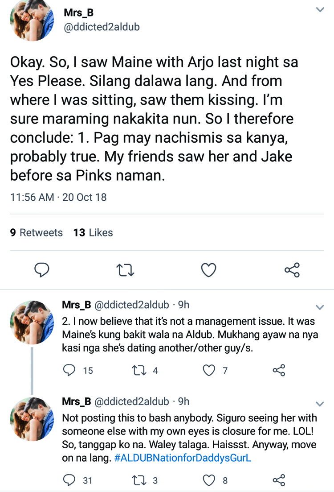334x492 pixels.
Task: Open the @ddicted2aldub handle in header
Action: [102, 27]
